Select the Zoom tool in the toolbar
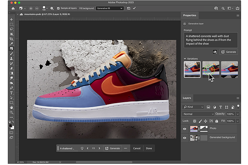The height and width of the screenshot is (165, 248). click(11, 112)
